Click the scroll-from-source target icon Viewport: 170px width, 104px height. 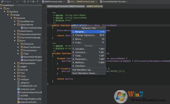point(25,1)
